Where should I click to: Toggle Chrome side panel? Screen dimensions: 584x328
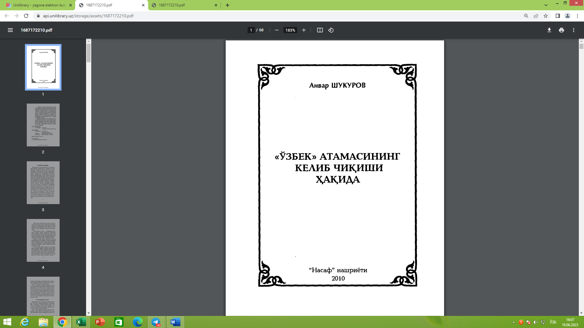(558, 16)
